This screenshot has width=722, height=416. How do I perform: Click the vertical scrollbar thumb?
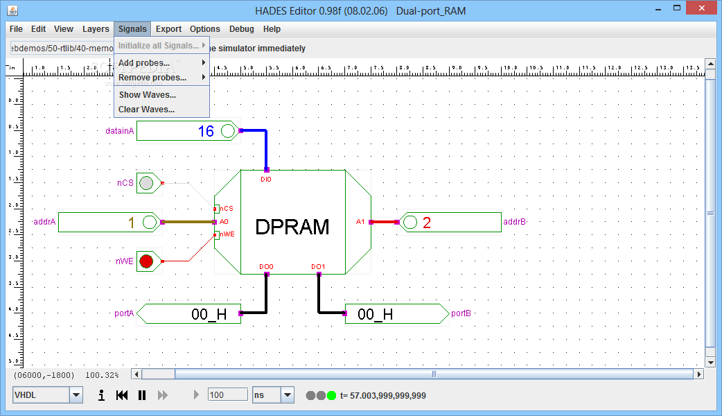710,213
